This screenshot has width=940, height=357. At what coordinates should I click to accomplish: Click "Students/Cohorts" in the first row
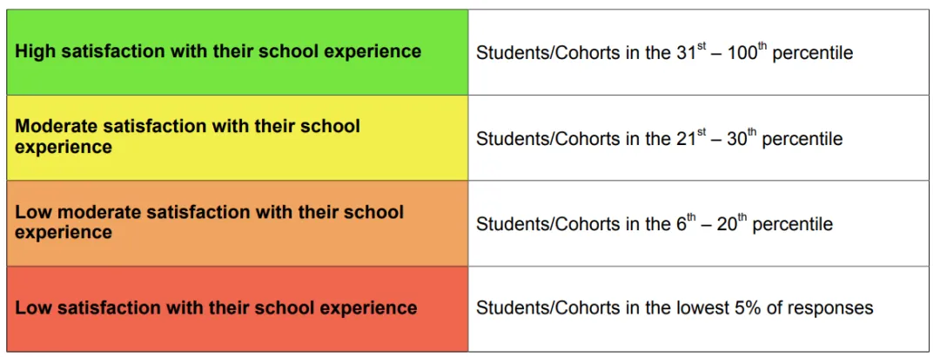(x=548, y=53)
